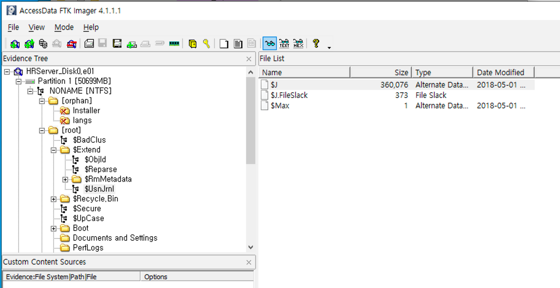
Task: Click the Create Disk Image icon
Action: [x=89, y=44]
